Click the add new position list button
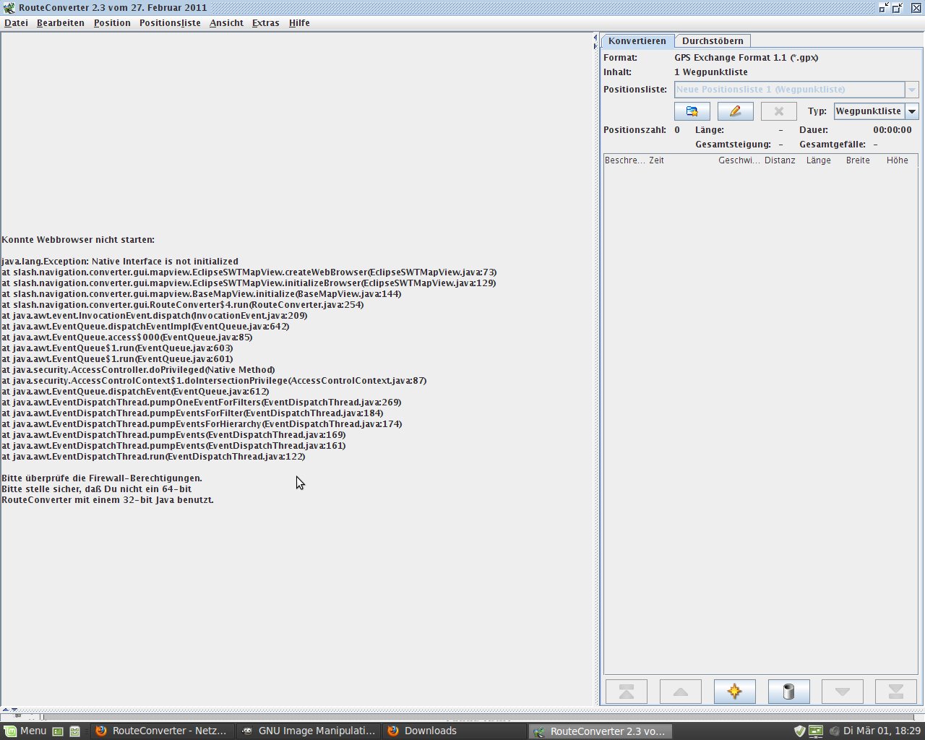This screenshot has width=925, height=740. point(692,111)
